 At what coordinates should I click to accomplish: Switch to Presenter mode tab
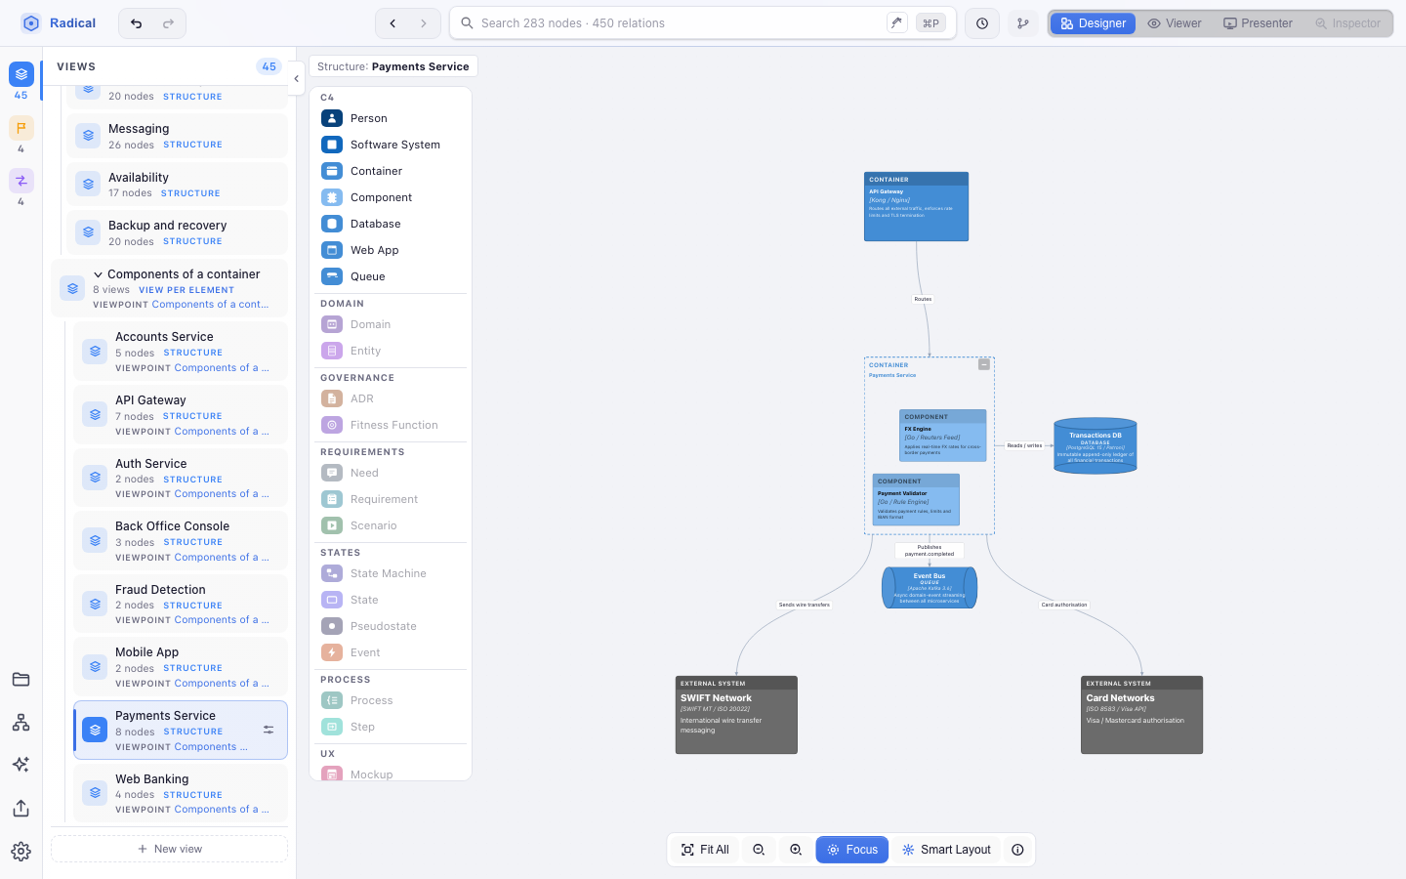click(1259, 23)
